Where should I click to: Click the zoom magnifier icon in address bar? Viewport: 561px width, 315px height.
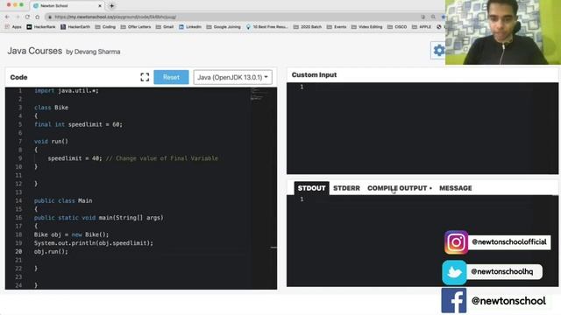(433, 17)
